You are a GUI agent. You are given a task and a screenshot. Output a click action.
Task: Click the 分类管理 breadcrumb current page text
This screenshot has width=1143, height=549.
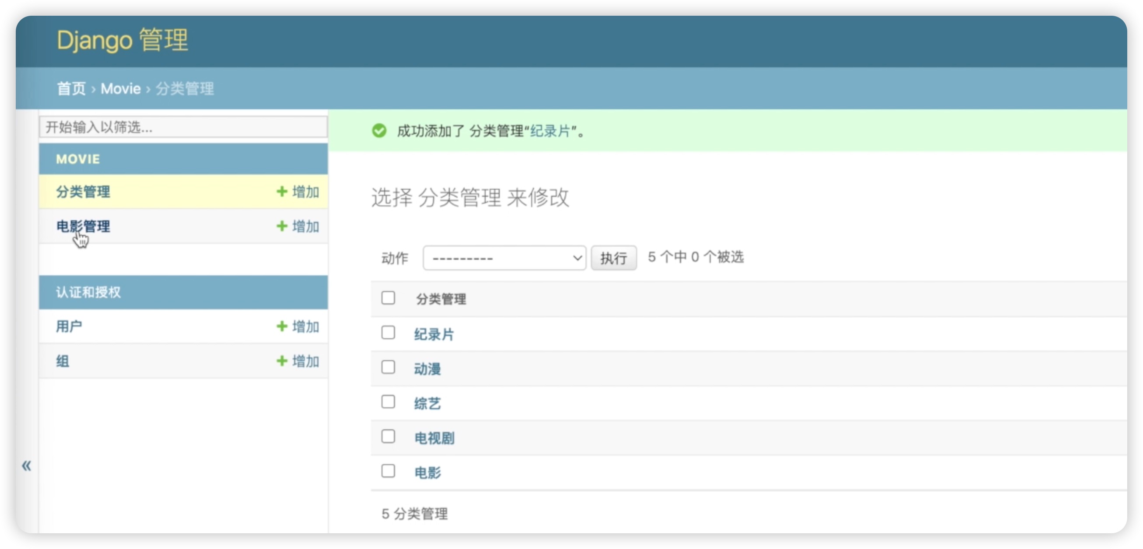[185, 89]
